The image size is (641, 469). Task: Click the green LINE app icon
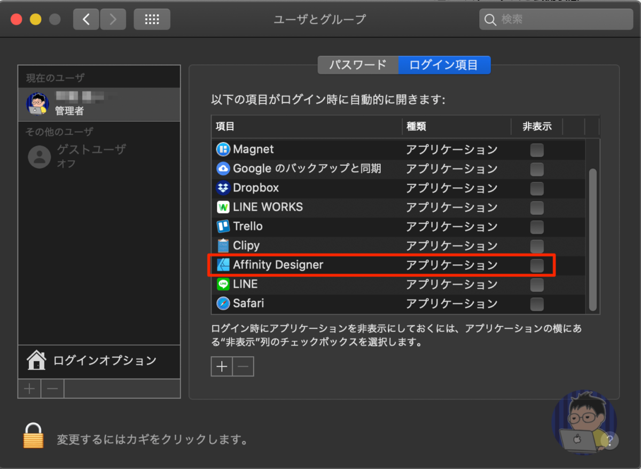(223, 284)
